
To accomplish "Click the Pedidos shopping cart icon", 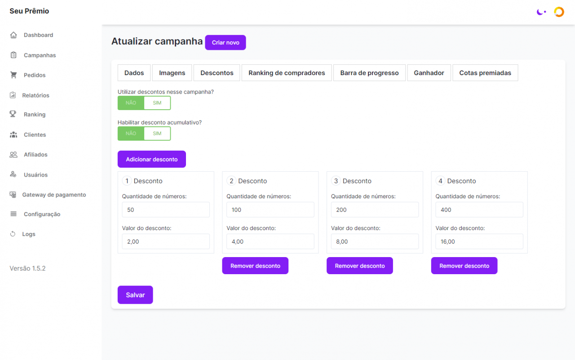I will point(13,75).
